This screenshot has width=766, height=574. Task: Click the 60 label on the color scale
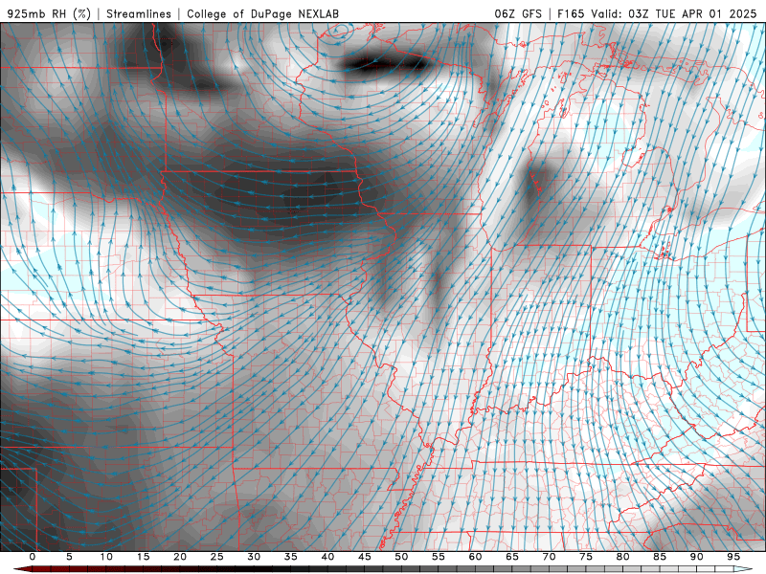pos(475,557)
